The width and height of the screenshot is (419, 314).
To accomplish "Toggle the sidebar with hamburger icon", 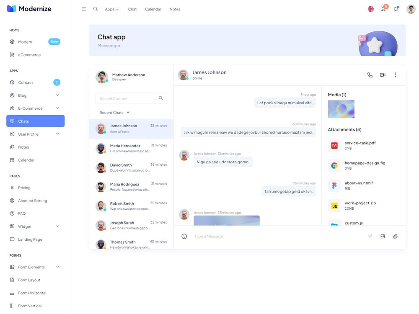I will 84,9.
